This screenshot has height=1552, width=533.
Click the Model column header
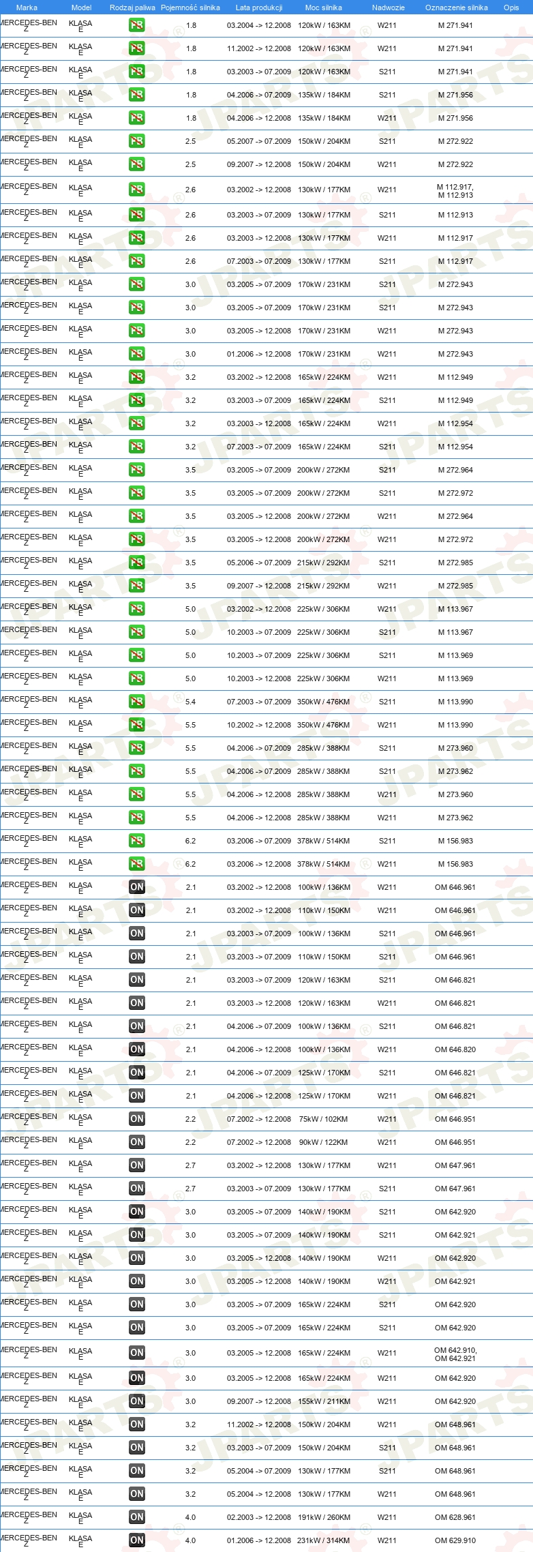(81, 8)
